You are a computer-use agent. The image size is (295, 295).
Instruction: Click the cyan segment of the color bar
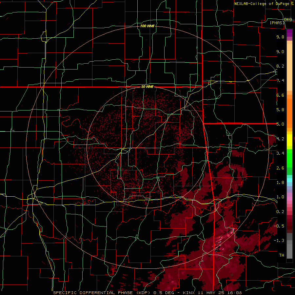tap(289, 180)
